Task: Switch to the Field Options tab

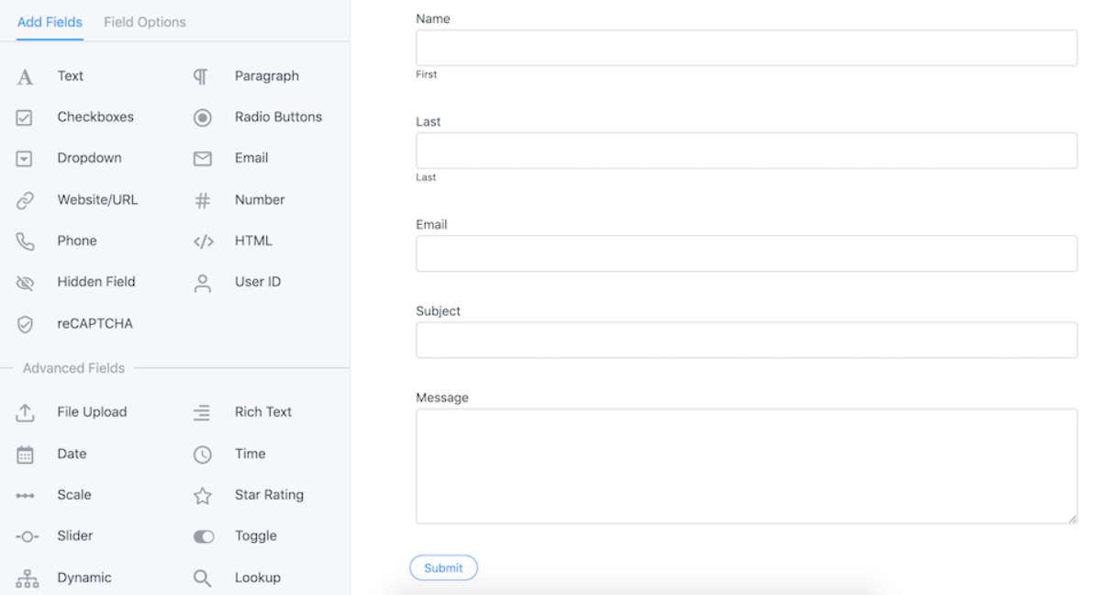Action: pyautogui.click(x=145, y=22)
